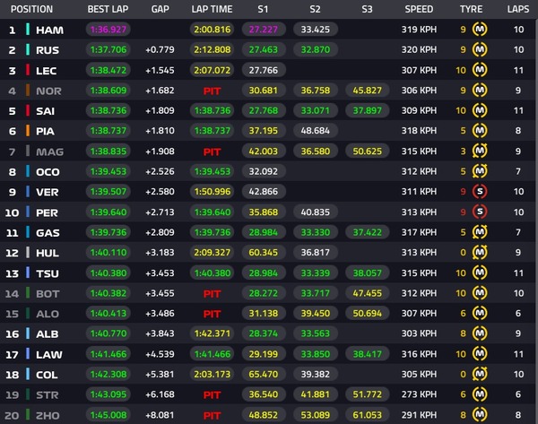Viewport: 538px width, 424px height.
Task: Click the S3 sector column header
Action: click(x=368, y=9)
